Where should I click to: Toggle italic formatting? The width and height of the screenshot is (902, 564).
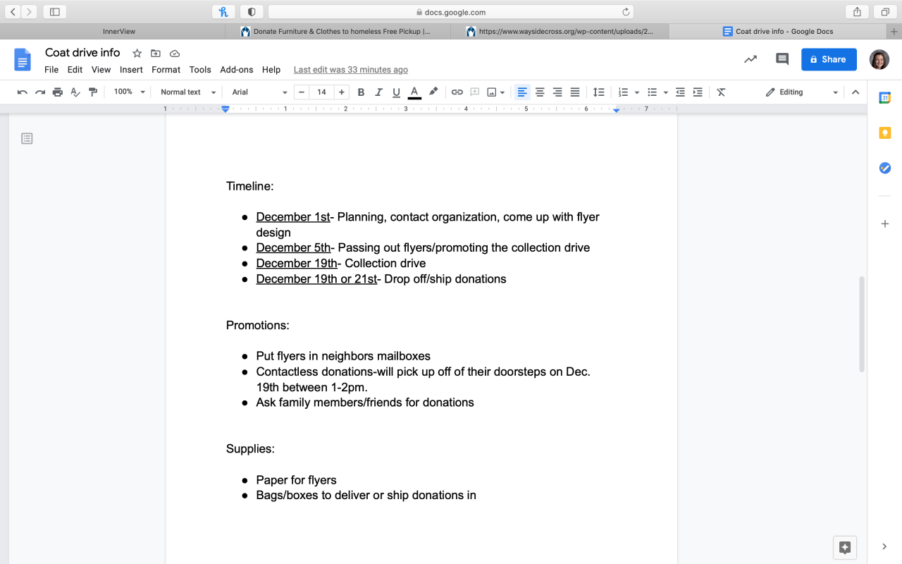point(378,92)
